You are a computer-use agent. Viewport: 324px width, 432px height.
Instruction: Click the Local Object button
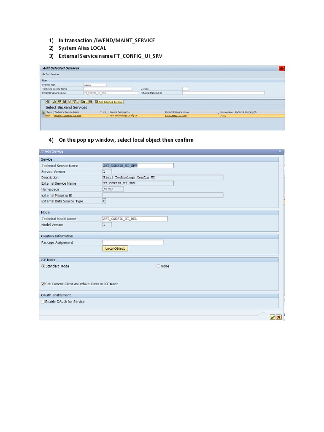[115, 248]
